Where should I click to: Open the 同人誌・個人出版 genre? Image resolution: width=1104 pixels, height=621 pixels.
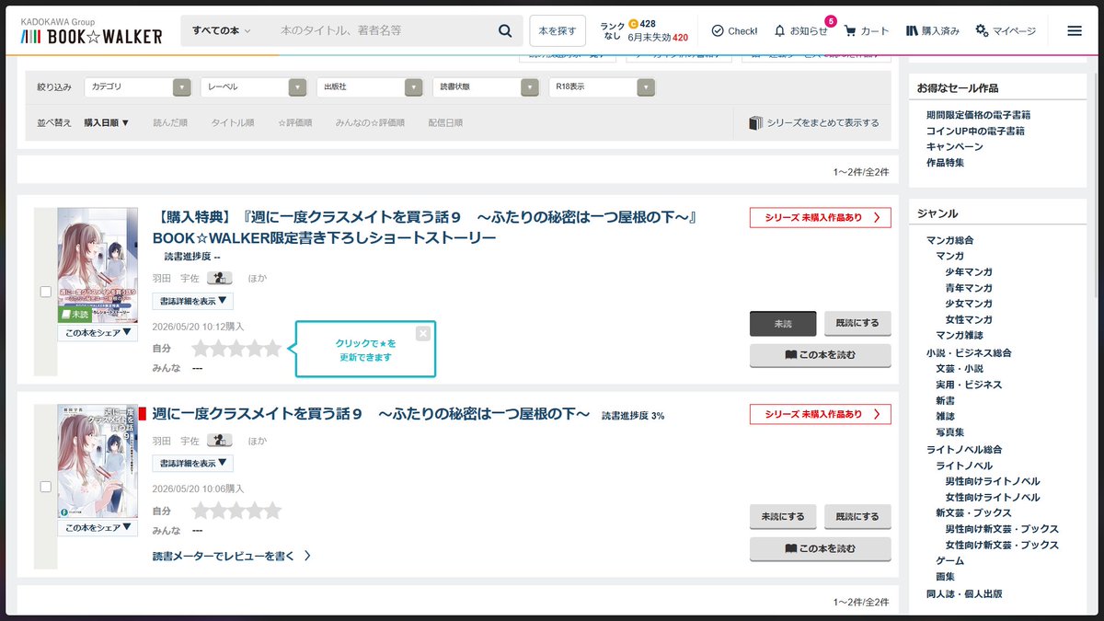964,593
